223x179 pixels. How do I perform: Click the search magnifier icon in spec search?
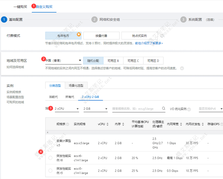(164, 108)
